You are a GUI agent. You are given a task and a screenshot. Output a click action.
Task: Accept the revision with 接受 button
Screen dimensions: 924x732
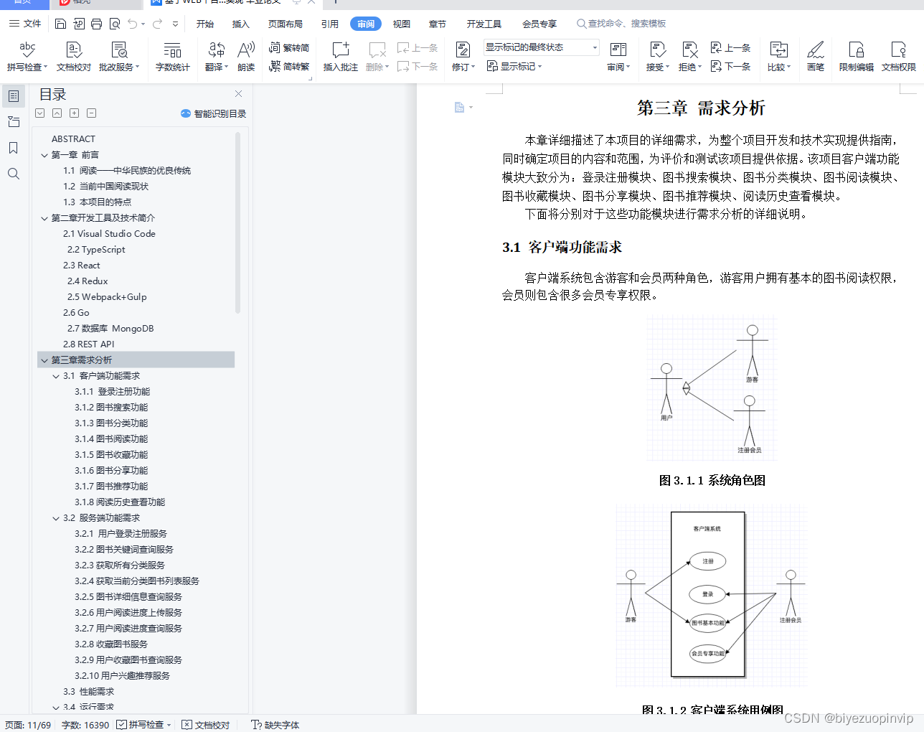[x=658, y=56]
